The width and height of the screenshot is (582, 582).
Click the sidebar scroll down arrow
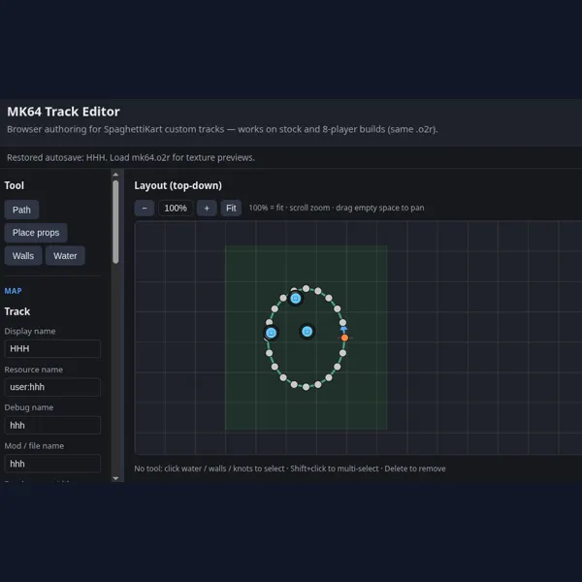click(x=115, y=478)
